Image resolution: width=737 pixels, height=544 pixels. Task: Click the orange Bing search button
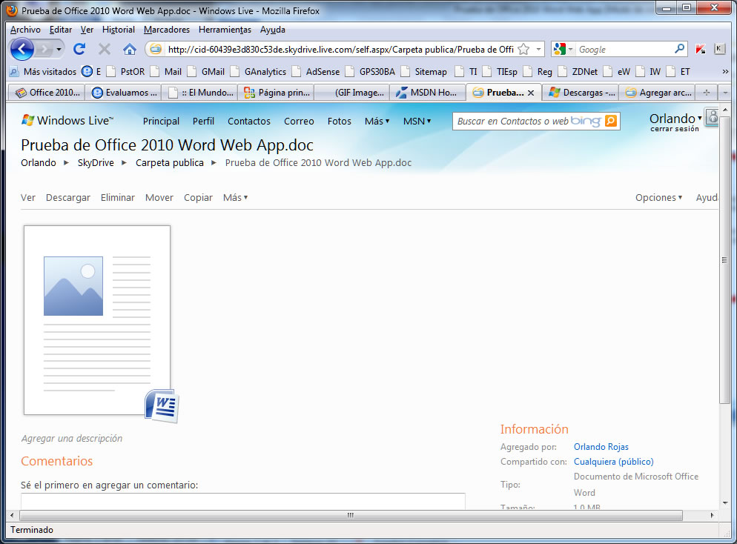(x=610, y=121)
